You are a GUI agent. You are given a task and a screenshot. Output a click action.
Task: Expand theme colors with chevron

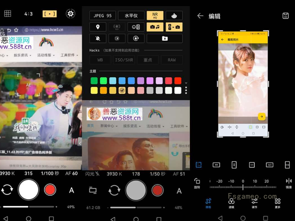(x=186, y=83)
